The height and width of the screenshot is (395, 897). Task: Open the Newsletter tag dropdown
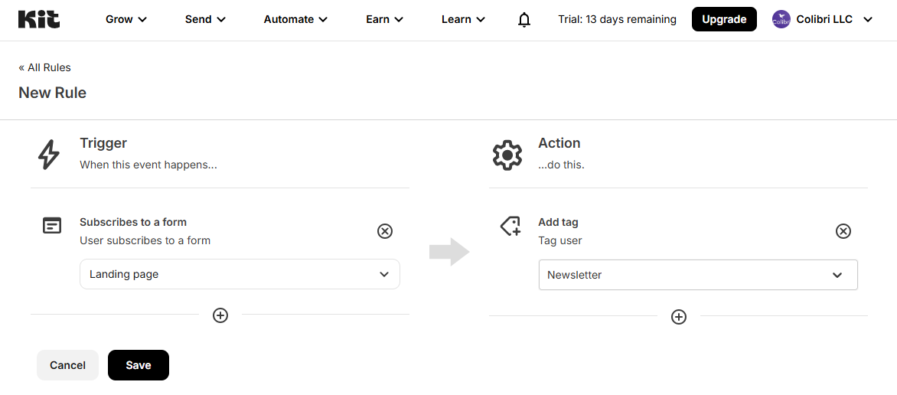[x=697, y=275]
